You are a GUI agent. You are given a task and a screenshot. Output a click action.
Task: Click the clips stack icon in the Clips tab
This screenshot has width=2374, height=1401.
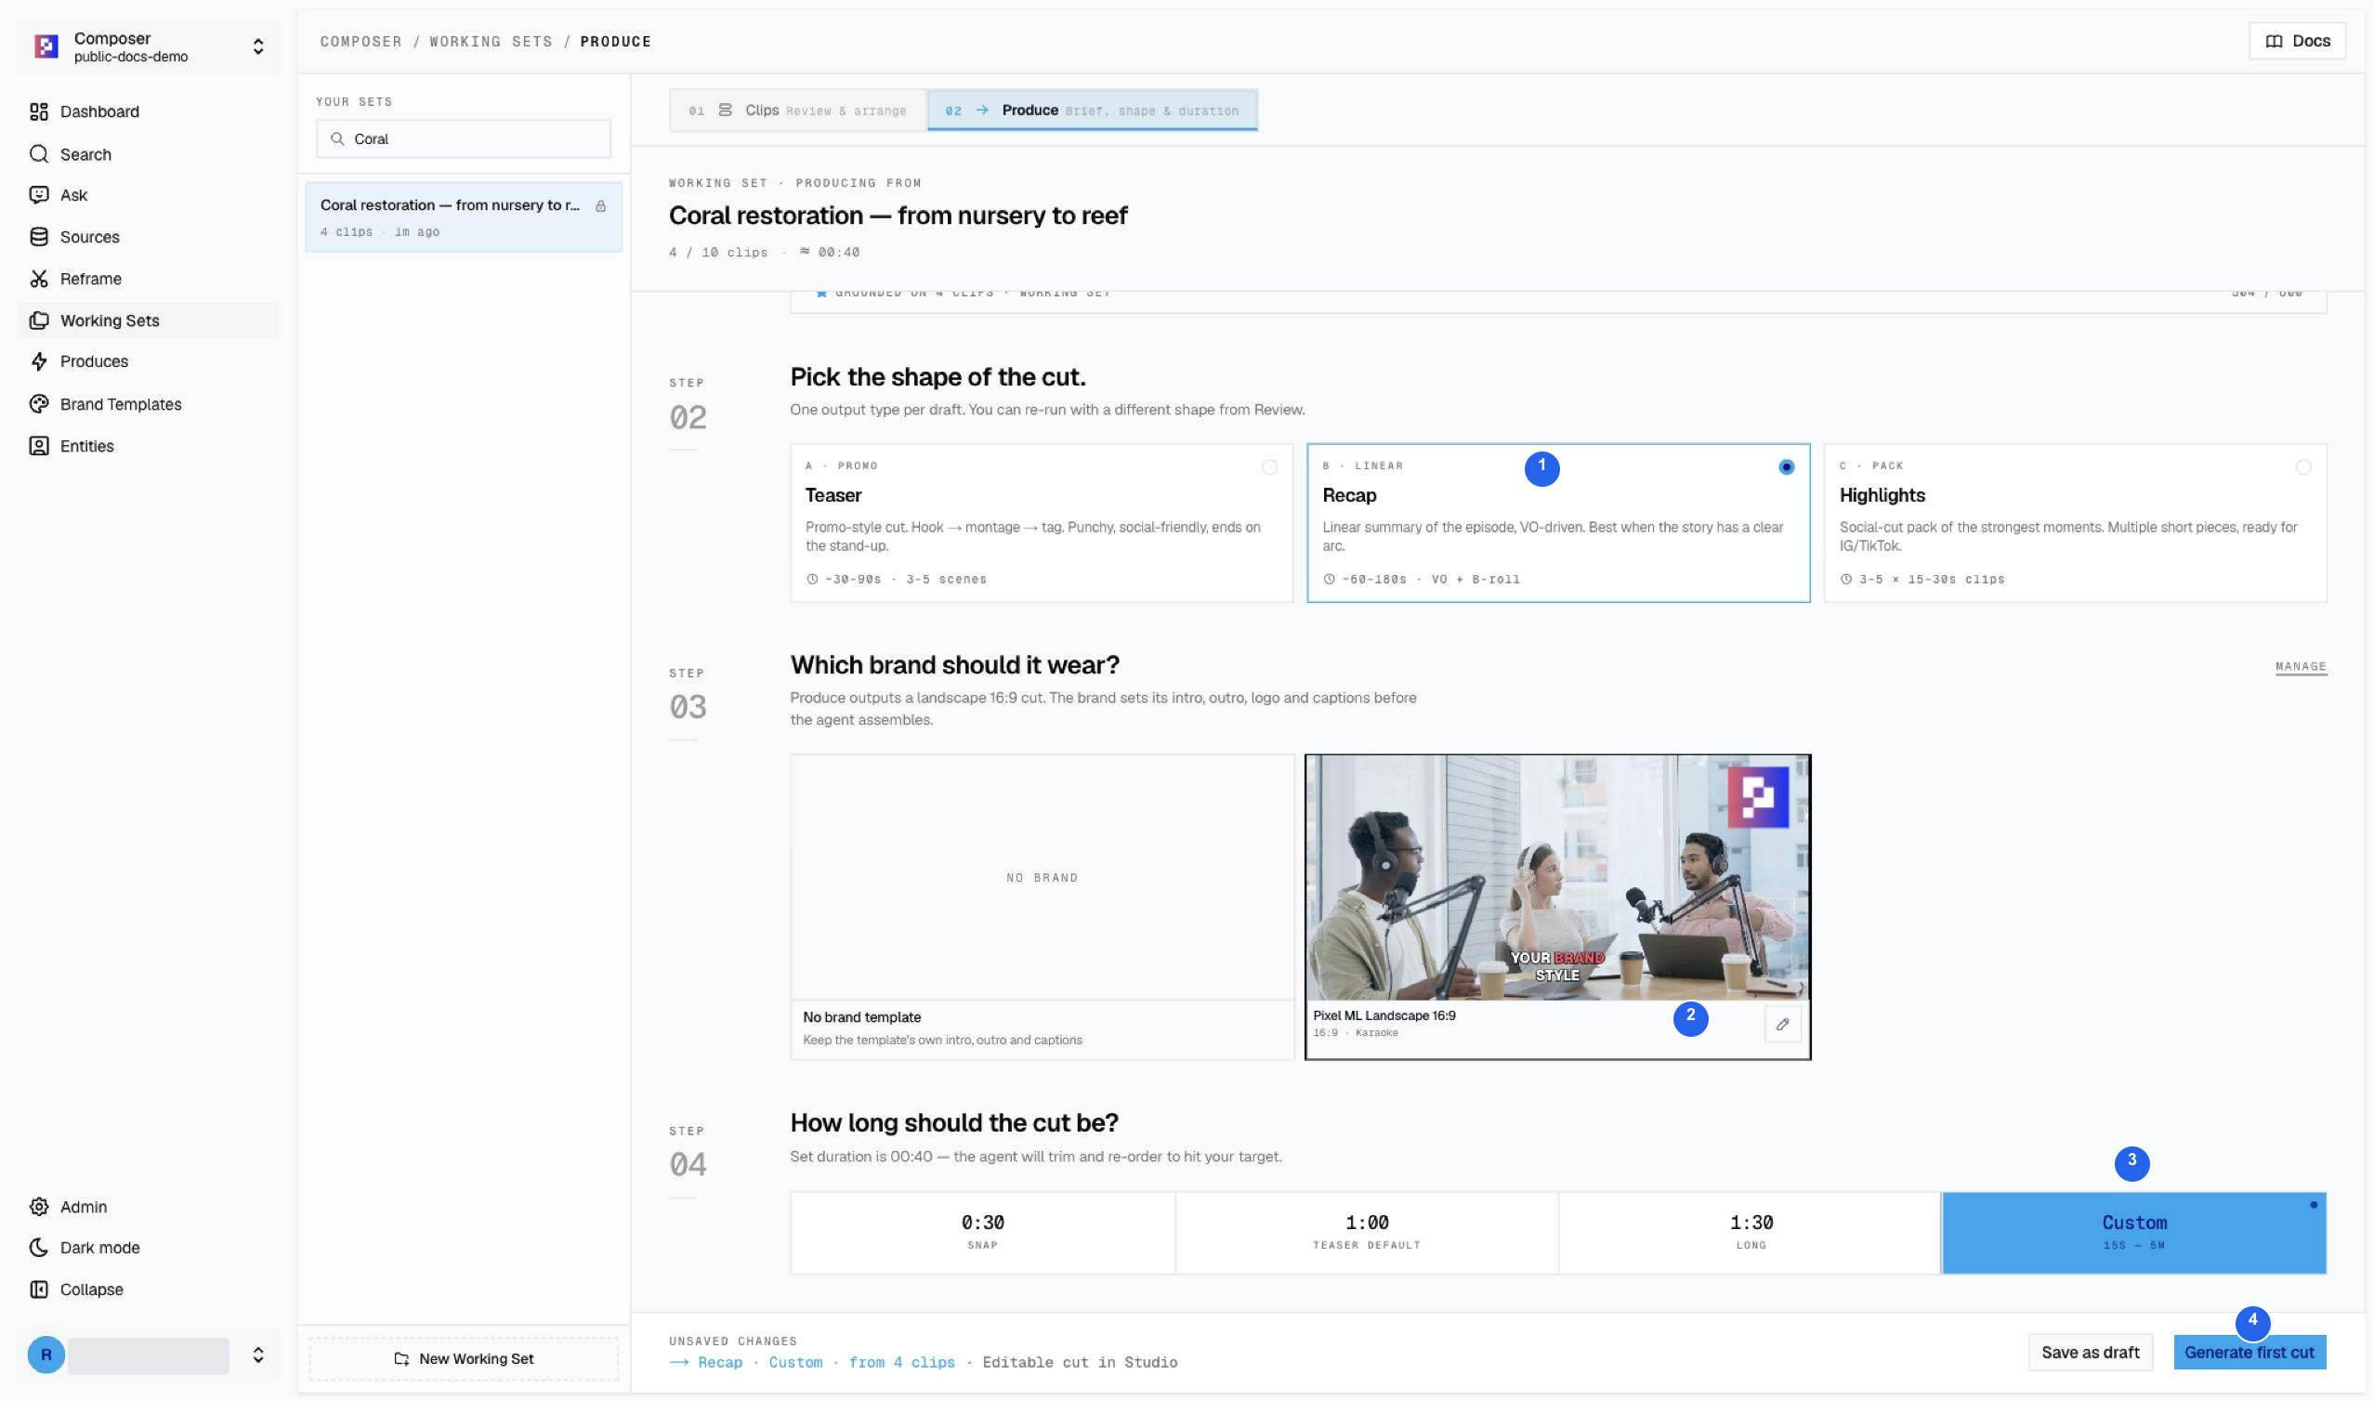point(725,111)
